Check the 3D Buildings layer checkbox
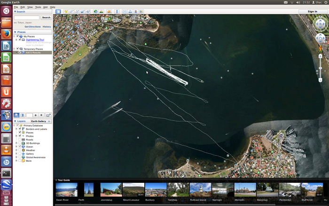The image size is (329, 206). click(20, 143)
